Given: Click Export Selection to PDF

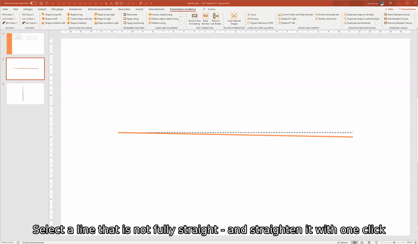Looking at the screenshot, I should click(x=260, y=23).
